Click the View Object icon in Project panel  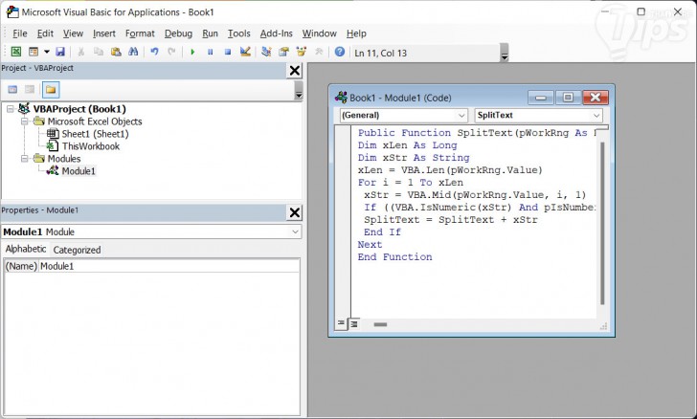[30, 89]
